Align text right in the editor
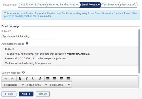The width and height of the screenshot is (142, 99). coord(61,79)
